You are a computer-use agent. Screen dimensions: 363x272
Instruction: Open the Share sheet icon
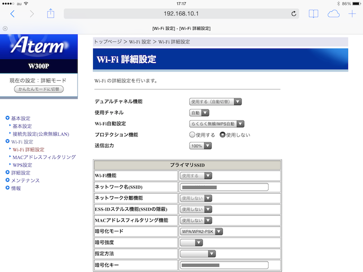coord(51,14)
